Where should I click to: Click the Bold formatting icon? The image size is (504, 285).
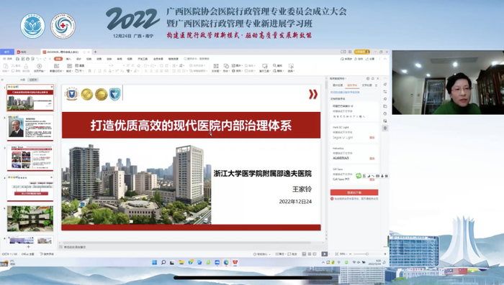(x=90, y=71)
